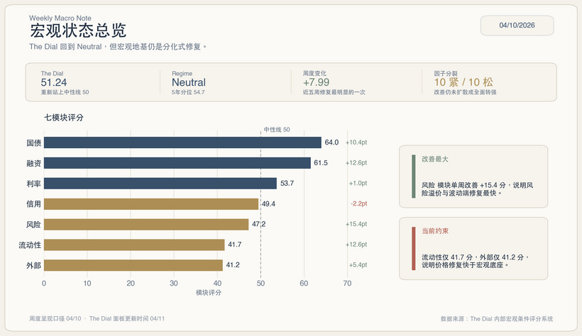Click the 04/10/2026 date badge

(x=517, y=26)
